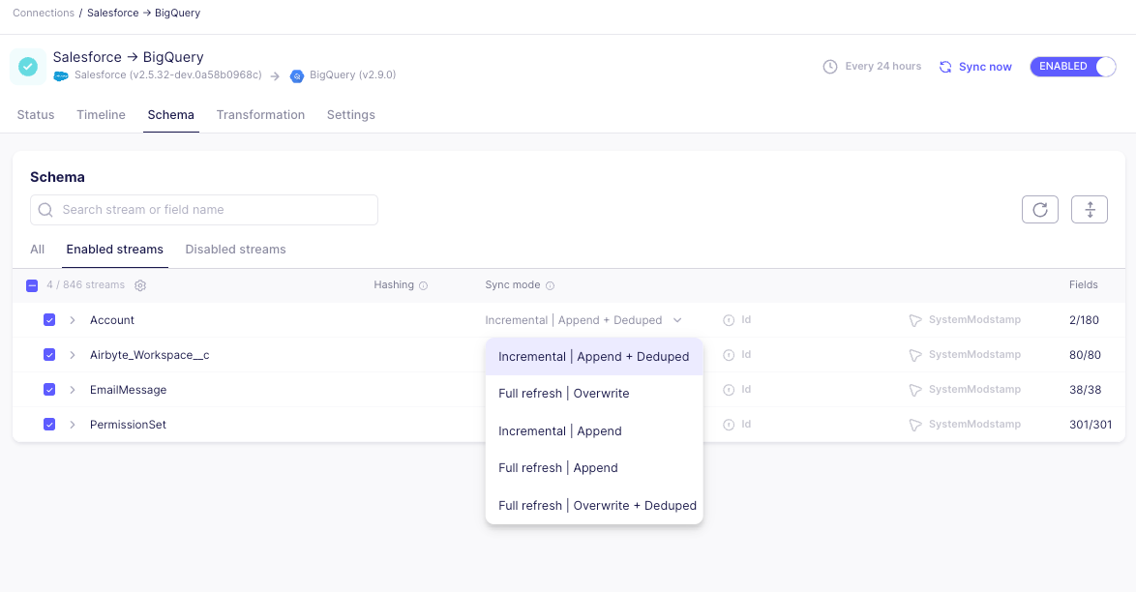This screenshot has height=592, width=1136.
Task: Click the BigQuery destination connector icon
Action: pyautogui.click(x=297, y=74)
